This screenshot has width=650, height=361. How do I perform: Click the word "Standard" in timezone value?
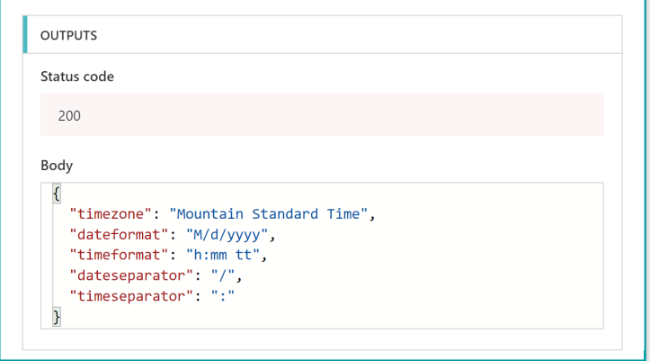point(283,214)
